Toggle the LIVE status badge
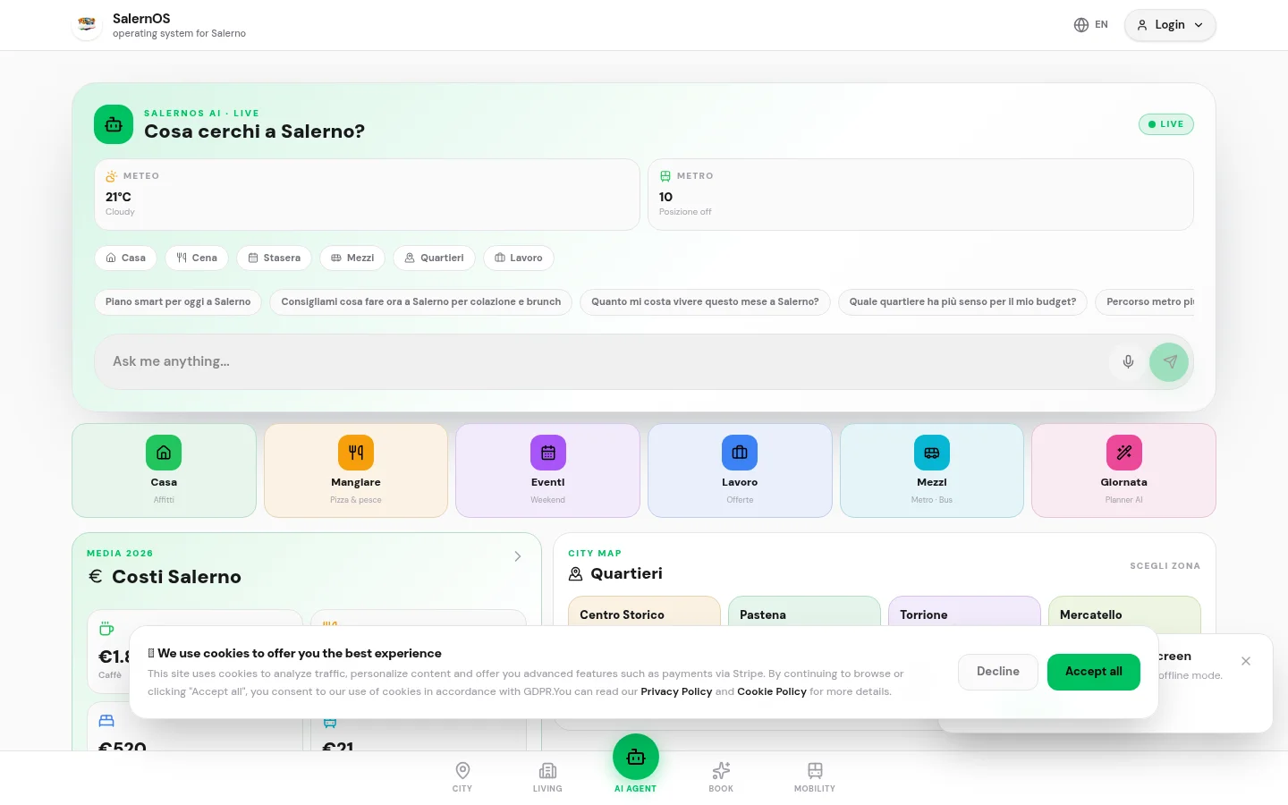This screenshot has width=1288, height=805. pyautogui.click(x=1165, y=124)
